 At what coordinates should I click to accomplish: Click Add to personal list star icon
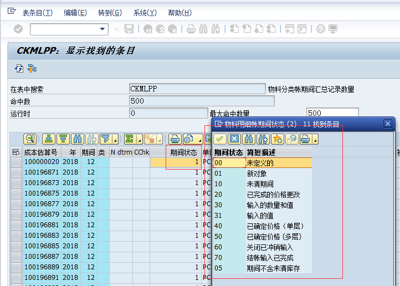coord(278,139)
